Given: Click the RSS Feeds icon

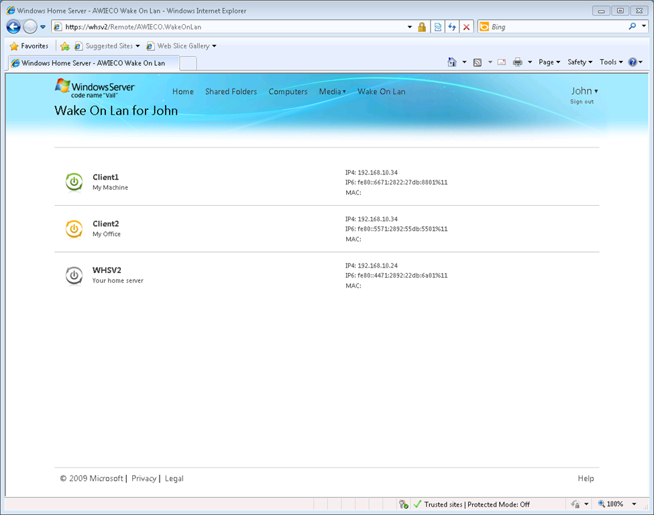Looking at the screenshot, I should pyautogui.click(x=477, y=62).
